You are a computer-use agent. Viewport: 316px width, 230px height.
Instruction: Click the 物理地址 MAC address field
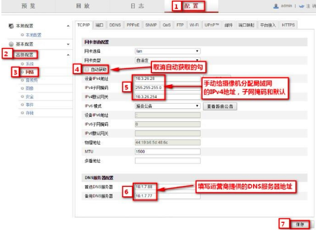[168, 143]
